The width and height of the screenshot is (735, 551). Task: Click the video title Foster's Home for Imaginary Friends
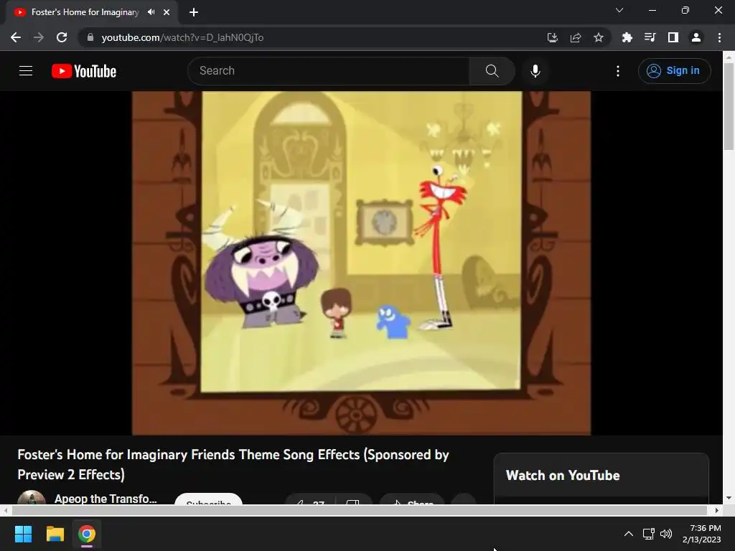(233, 464)
